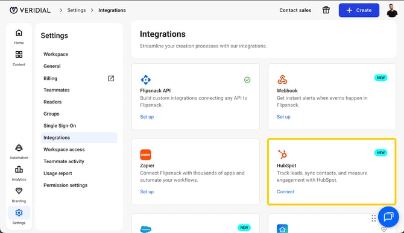Open the Branding diamond icon
The width and height of the screenshot is (404, 233).
click(19, 191)
